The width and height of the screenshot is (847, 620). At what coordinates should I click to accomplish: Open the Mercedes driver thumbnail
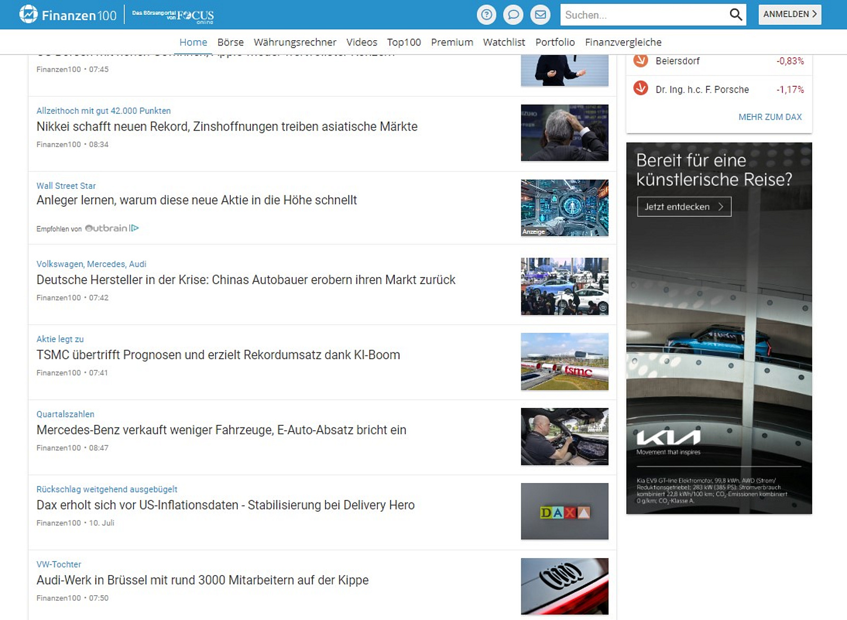564,436
